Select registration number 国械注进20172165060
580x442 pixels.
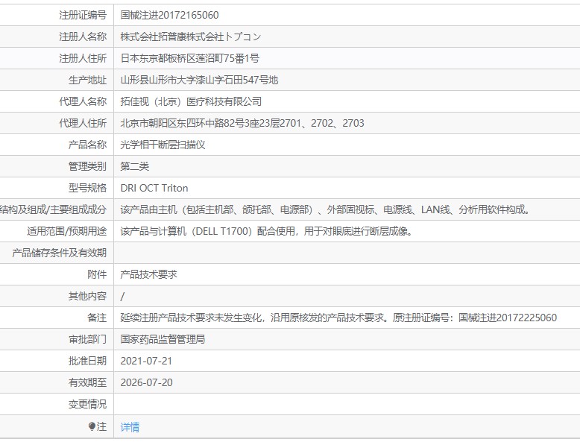tap(169, 15)
